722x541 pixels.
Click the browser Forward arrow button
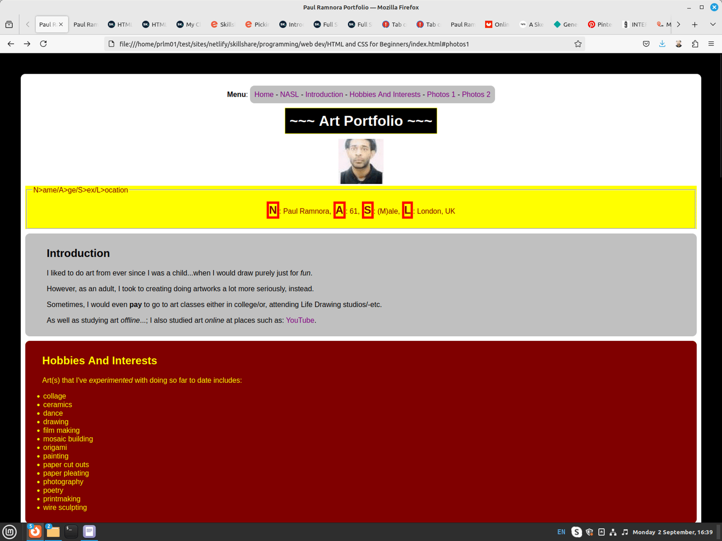click(x=27, y=44)
